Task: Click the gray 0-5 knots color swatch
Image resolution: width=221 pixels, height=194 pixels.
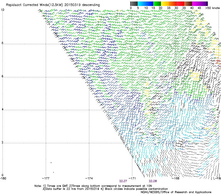Action: 134,4
